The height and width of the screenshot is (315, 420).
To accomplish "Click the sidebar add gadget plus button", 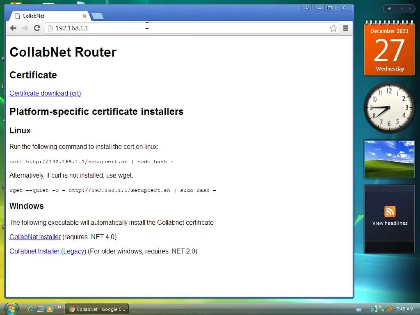I will click(x=389, y=9).
